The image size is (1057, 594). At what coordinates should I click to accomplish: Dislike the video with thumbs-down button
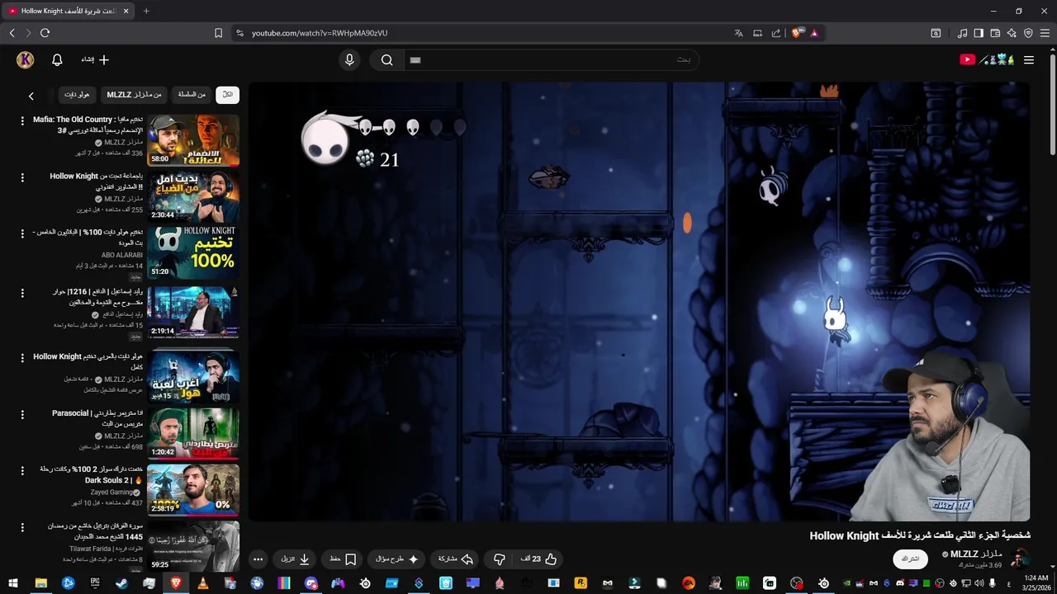(x=499, y=559)
